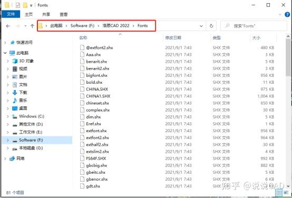Click Properties icon in quick access toolbar

(x=18, y=5)
